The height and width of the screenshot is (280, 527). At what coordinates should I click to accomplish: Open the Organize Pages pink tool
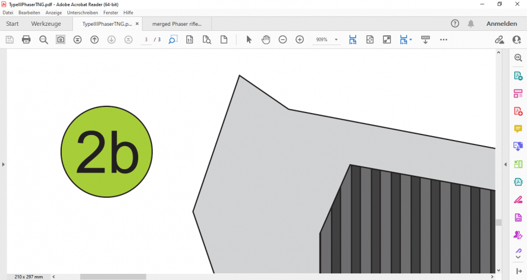(x=518, y=94)
